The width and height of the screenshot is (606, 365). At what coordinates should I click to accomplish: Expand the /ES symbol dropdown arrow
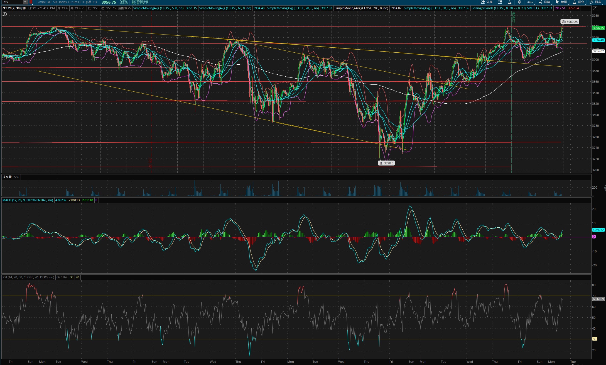[25, 2]
